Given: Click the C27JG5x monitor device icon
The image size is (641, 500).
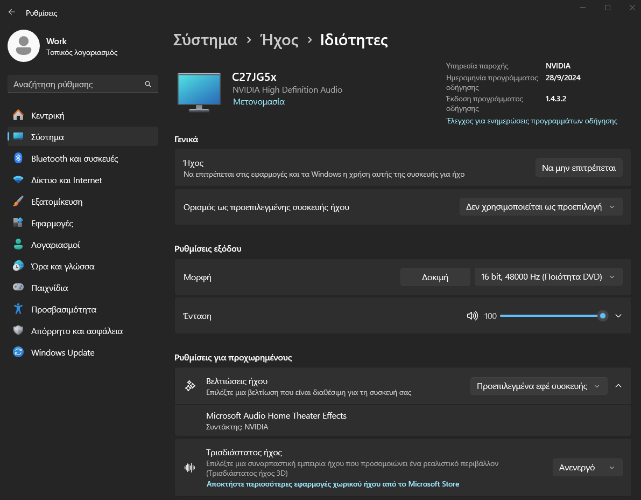Looking at the screenshot, I should (x=199, y=92).
